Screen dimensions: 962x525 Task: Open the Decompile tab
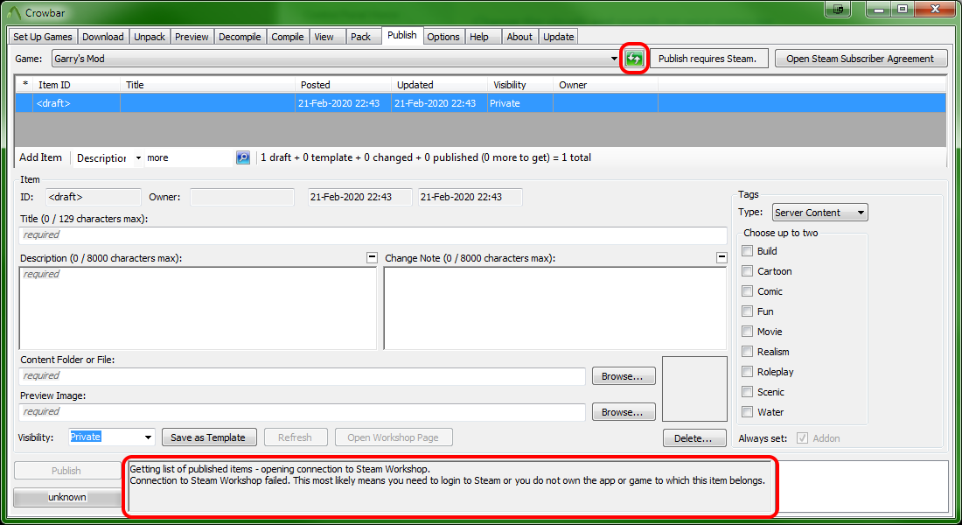tap(240, 37)
